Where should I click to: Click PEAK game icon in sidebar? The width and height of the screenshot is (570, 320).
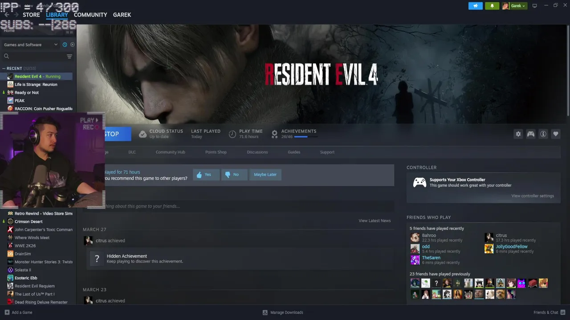10,100
